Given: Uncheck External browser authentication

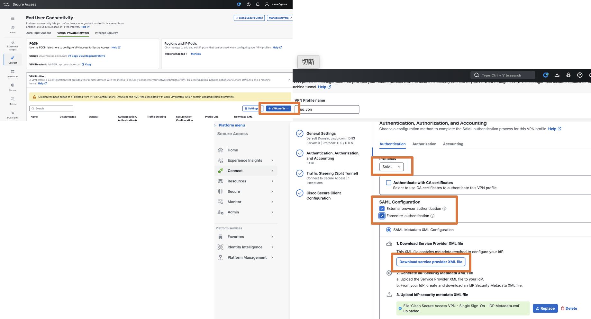Looking at the screenshot, I should pyautogui.click(x=382, y=209).
